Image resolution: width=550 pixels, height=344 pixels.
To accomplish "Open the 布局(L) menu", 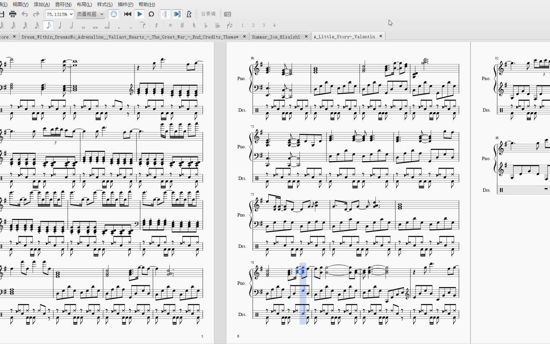I will pyautogui.click(x=84, y=4).
